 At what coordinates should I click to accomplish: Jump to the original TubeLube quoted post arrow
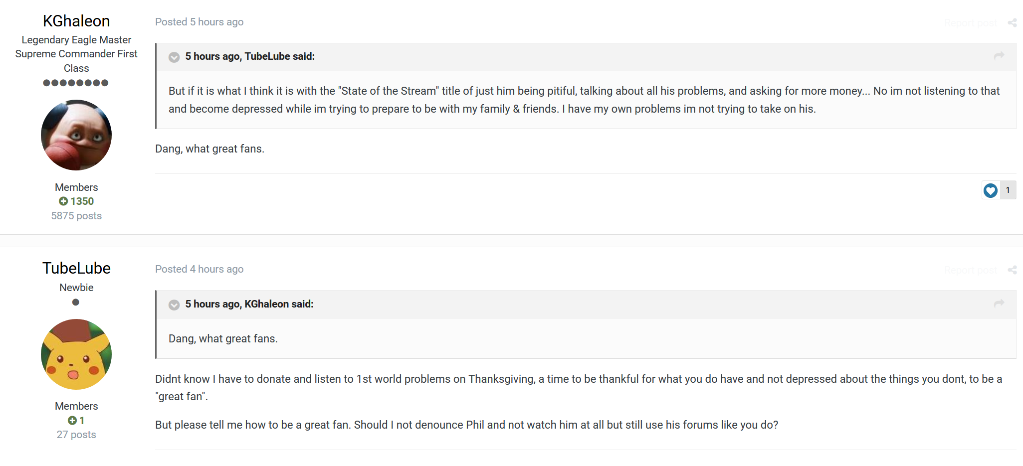(x=999, y=56)
